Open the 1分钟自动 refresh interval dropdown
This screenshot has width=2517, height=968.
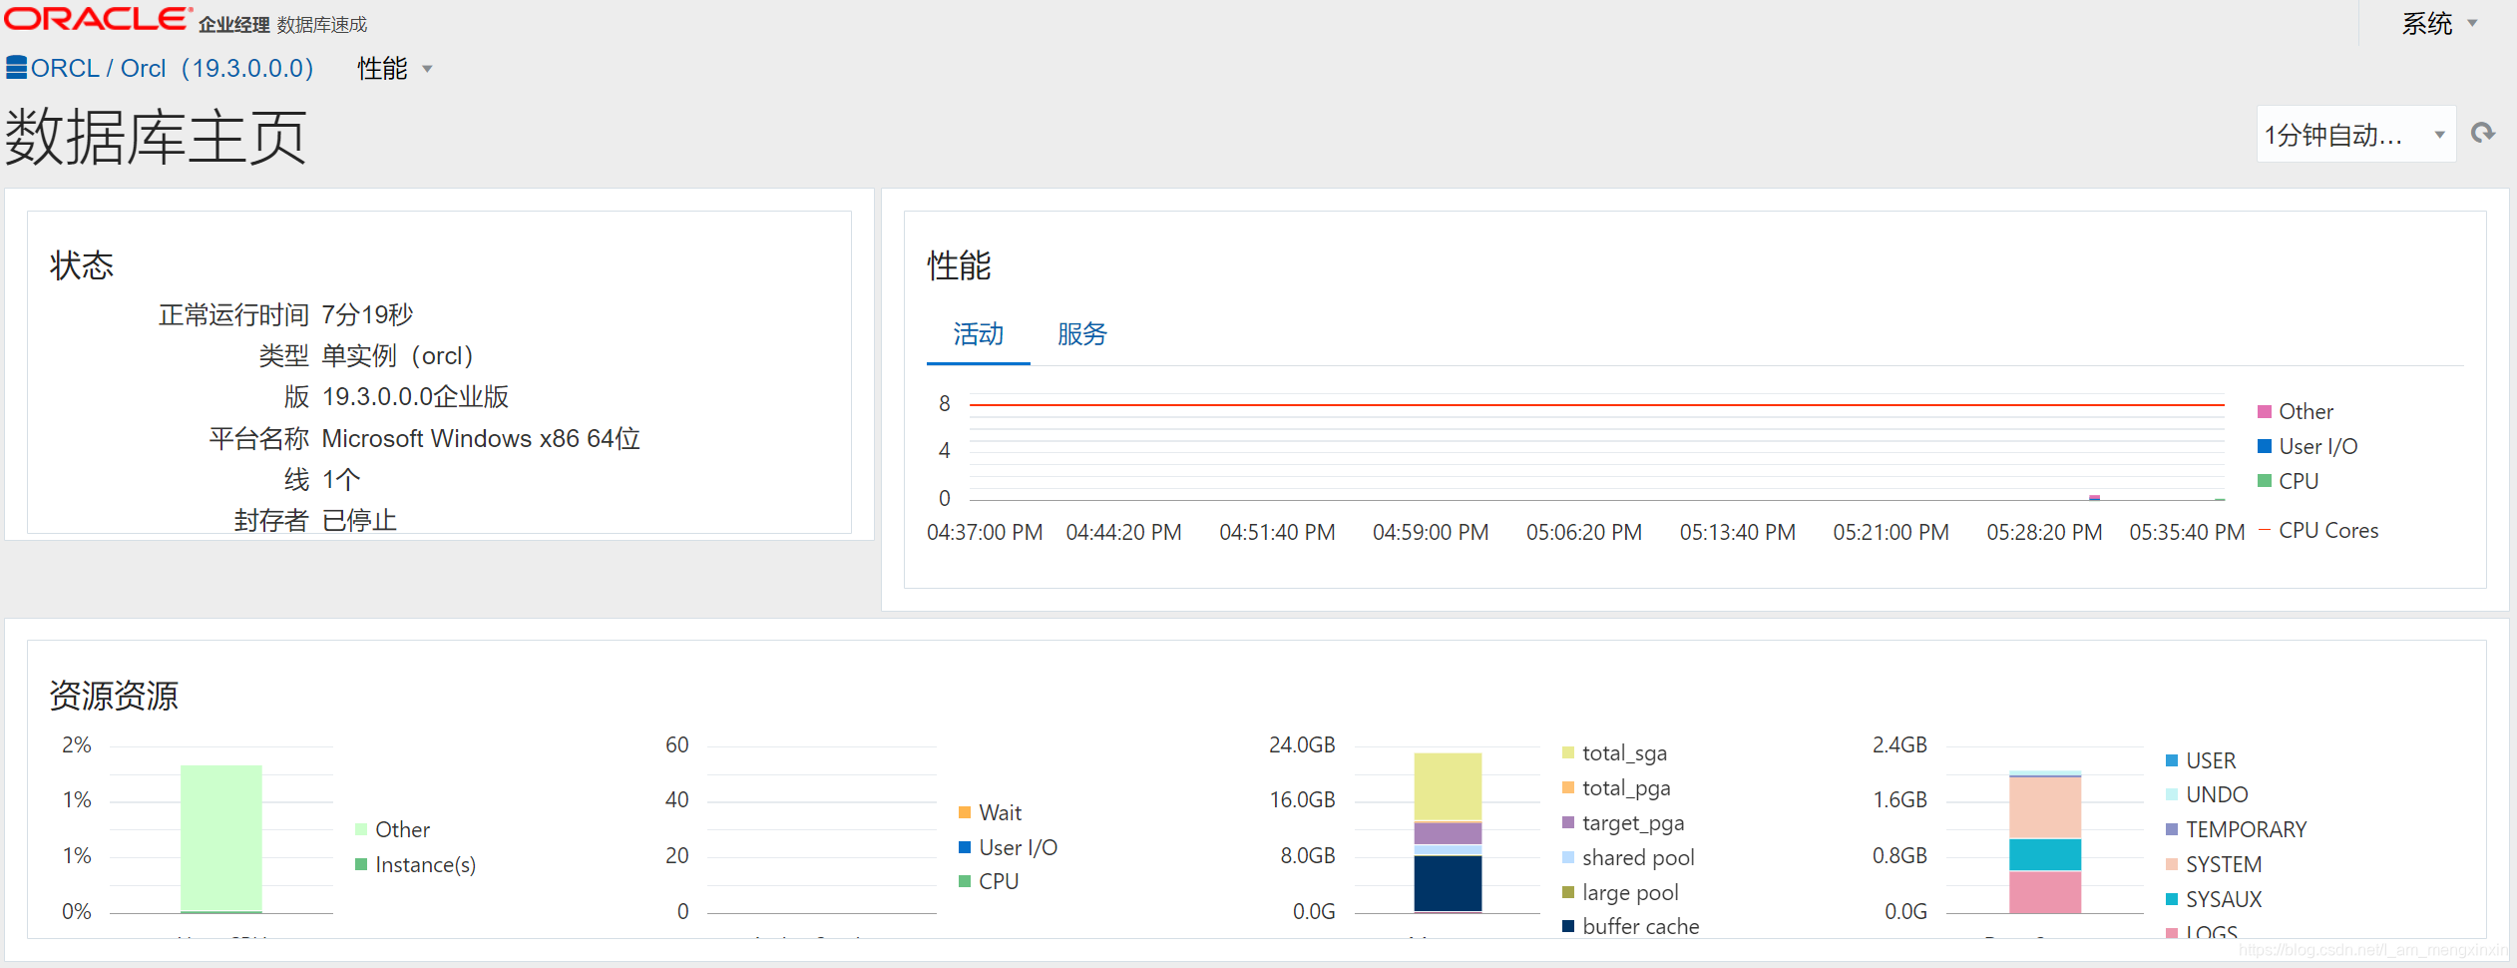[2355, 134]
